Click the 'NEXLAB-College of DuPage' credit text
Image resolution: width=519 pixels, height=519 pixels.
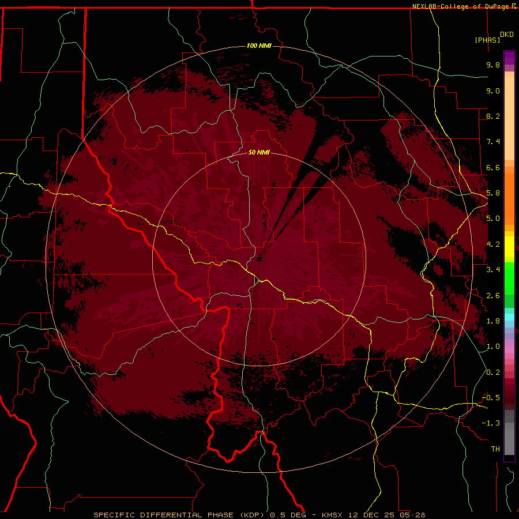pyautogui.click(x=460, y=6)
